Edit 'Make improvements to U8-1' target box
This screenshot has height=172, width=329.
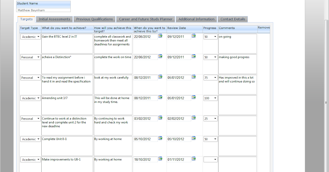coord(67,164)
